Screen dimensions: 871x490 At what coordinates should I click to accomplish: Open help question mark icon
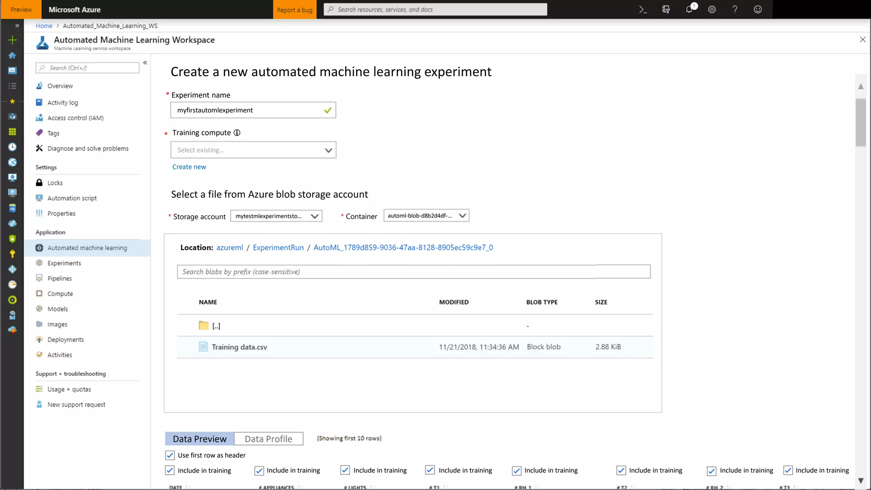[x=735, y=9]
